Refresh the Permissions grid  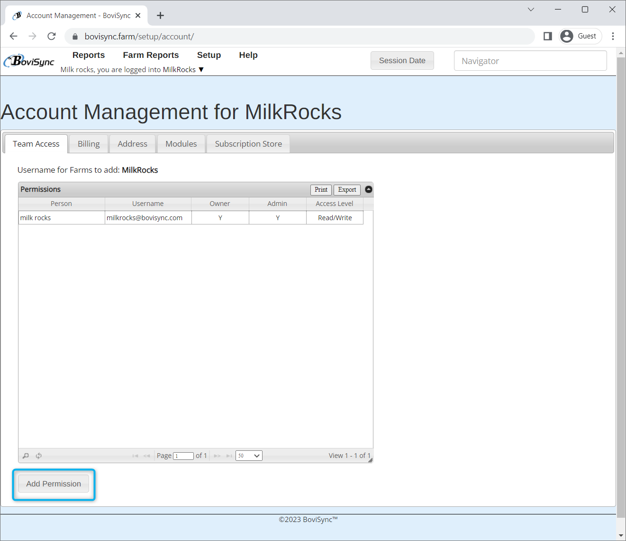click(x=38, y=456)
